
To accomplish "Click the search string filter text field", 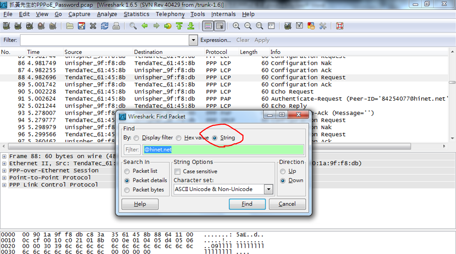I will [223, 150].
